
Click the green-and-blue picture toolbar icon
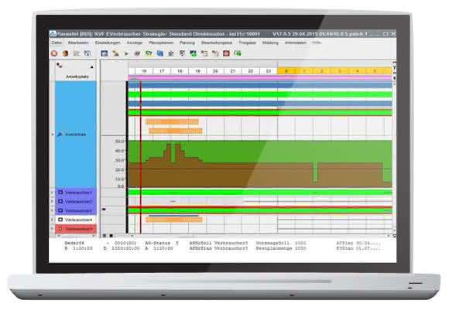(194, 53)
